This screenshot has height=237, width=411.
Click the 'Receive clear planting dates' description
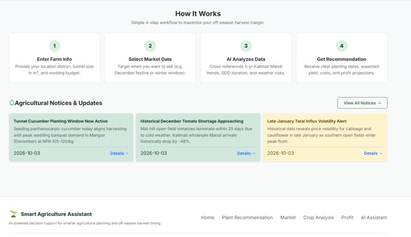click(x=342, y=70)
